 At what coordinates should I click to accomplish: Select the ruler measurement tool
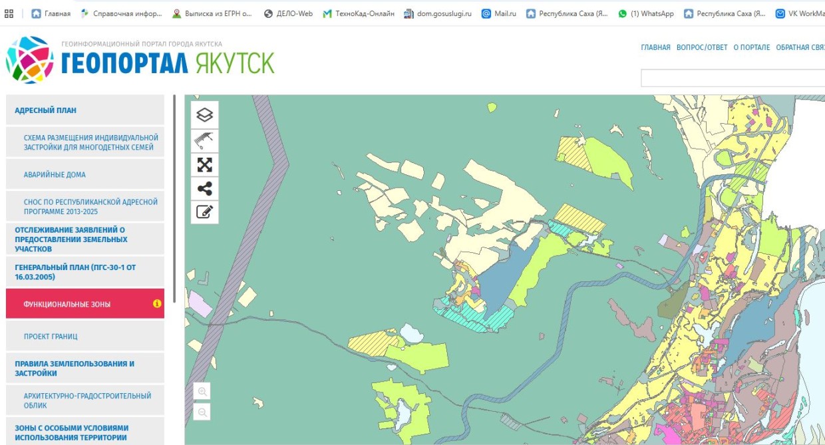205,140
